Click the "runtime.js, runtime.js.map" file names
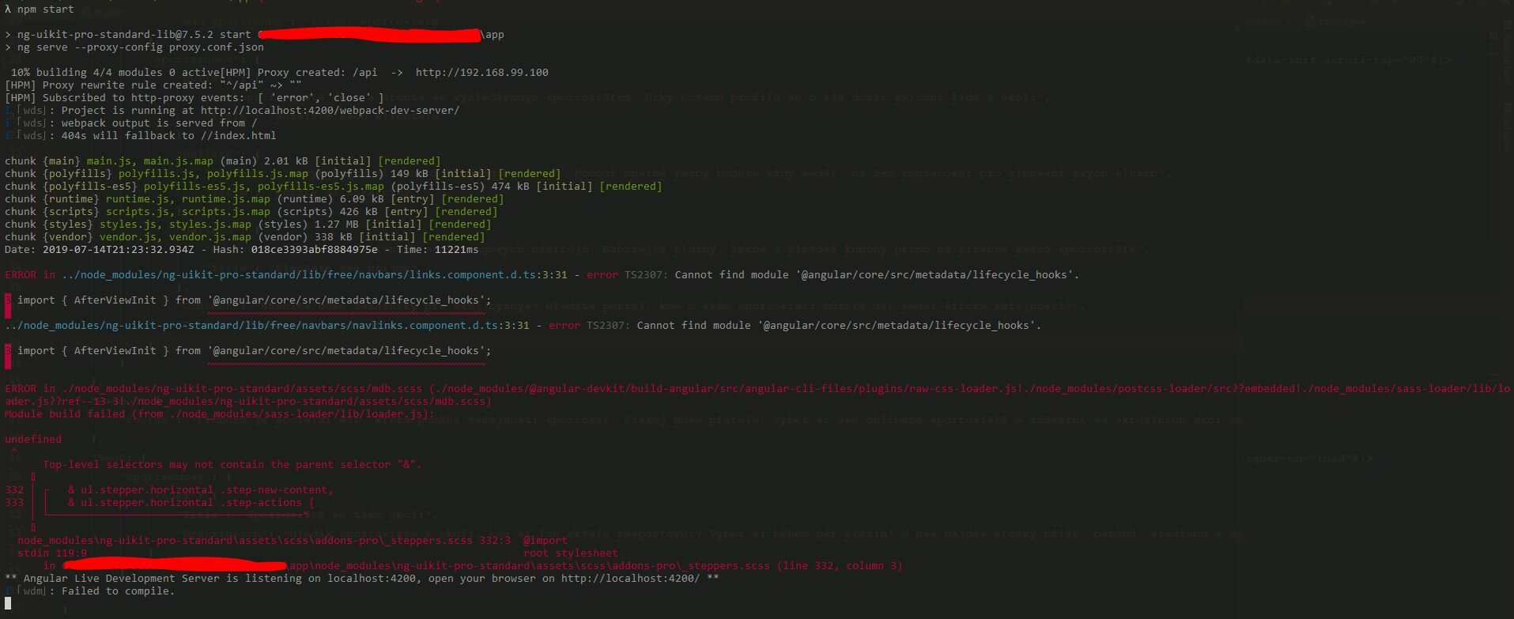Viewport: 1514px width, 619px height. (x=187, y=199)
